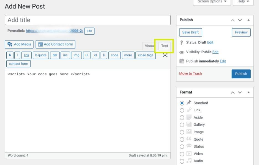Image resolution: width=259 pixels, height=165 pixels.
Task: Select the Gallery post format radio
Action: pos(182,125)
